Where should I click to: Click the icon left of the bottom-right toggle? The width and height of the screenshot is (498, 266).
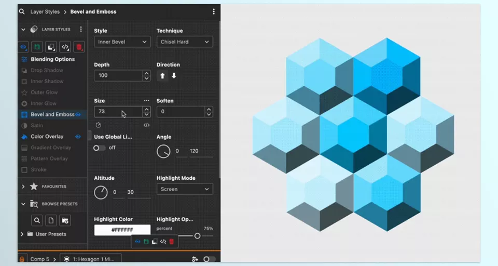(x=195, y=259)
